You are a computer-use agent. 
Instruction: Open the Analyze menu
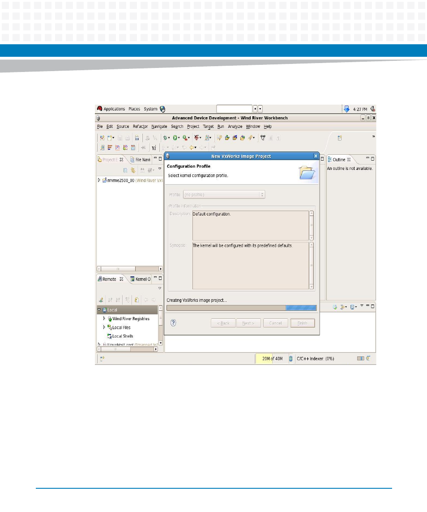coord(235,127)
